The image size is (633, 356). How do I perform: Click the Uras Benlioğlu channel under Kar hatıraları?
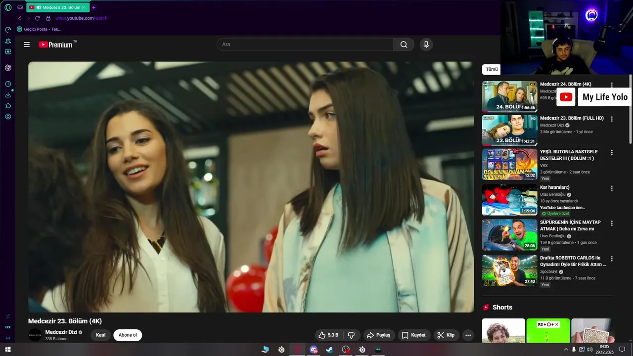(553, 194)
